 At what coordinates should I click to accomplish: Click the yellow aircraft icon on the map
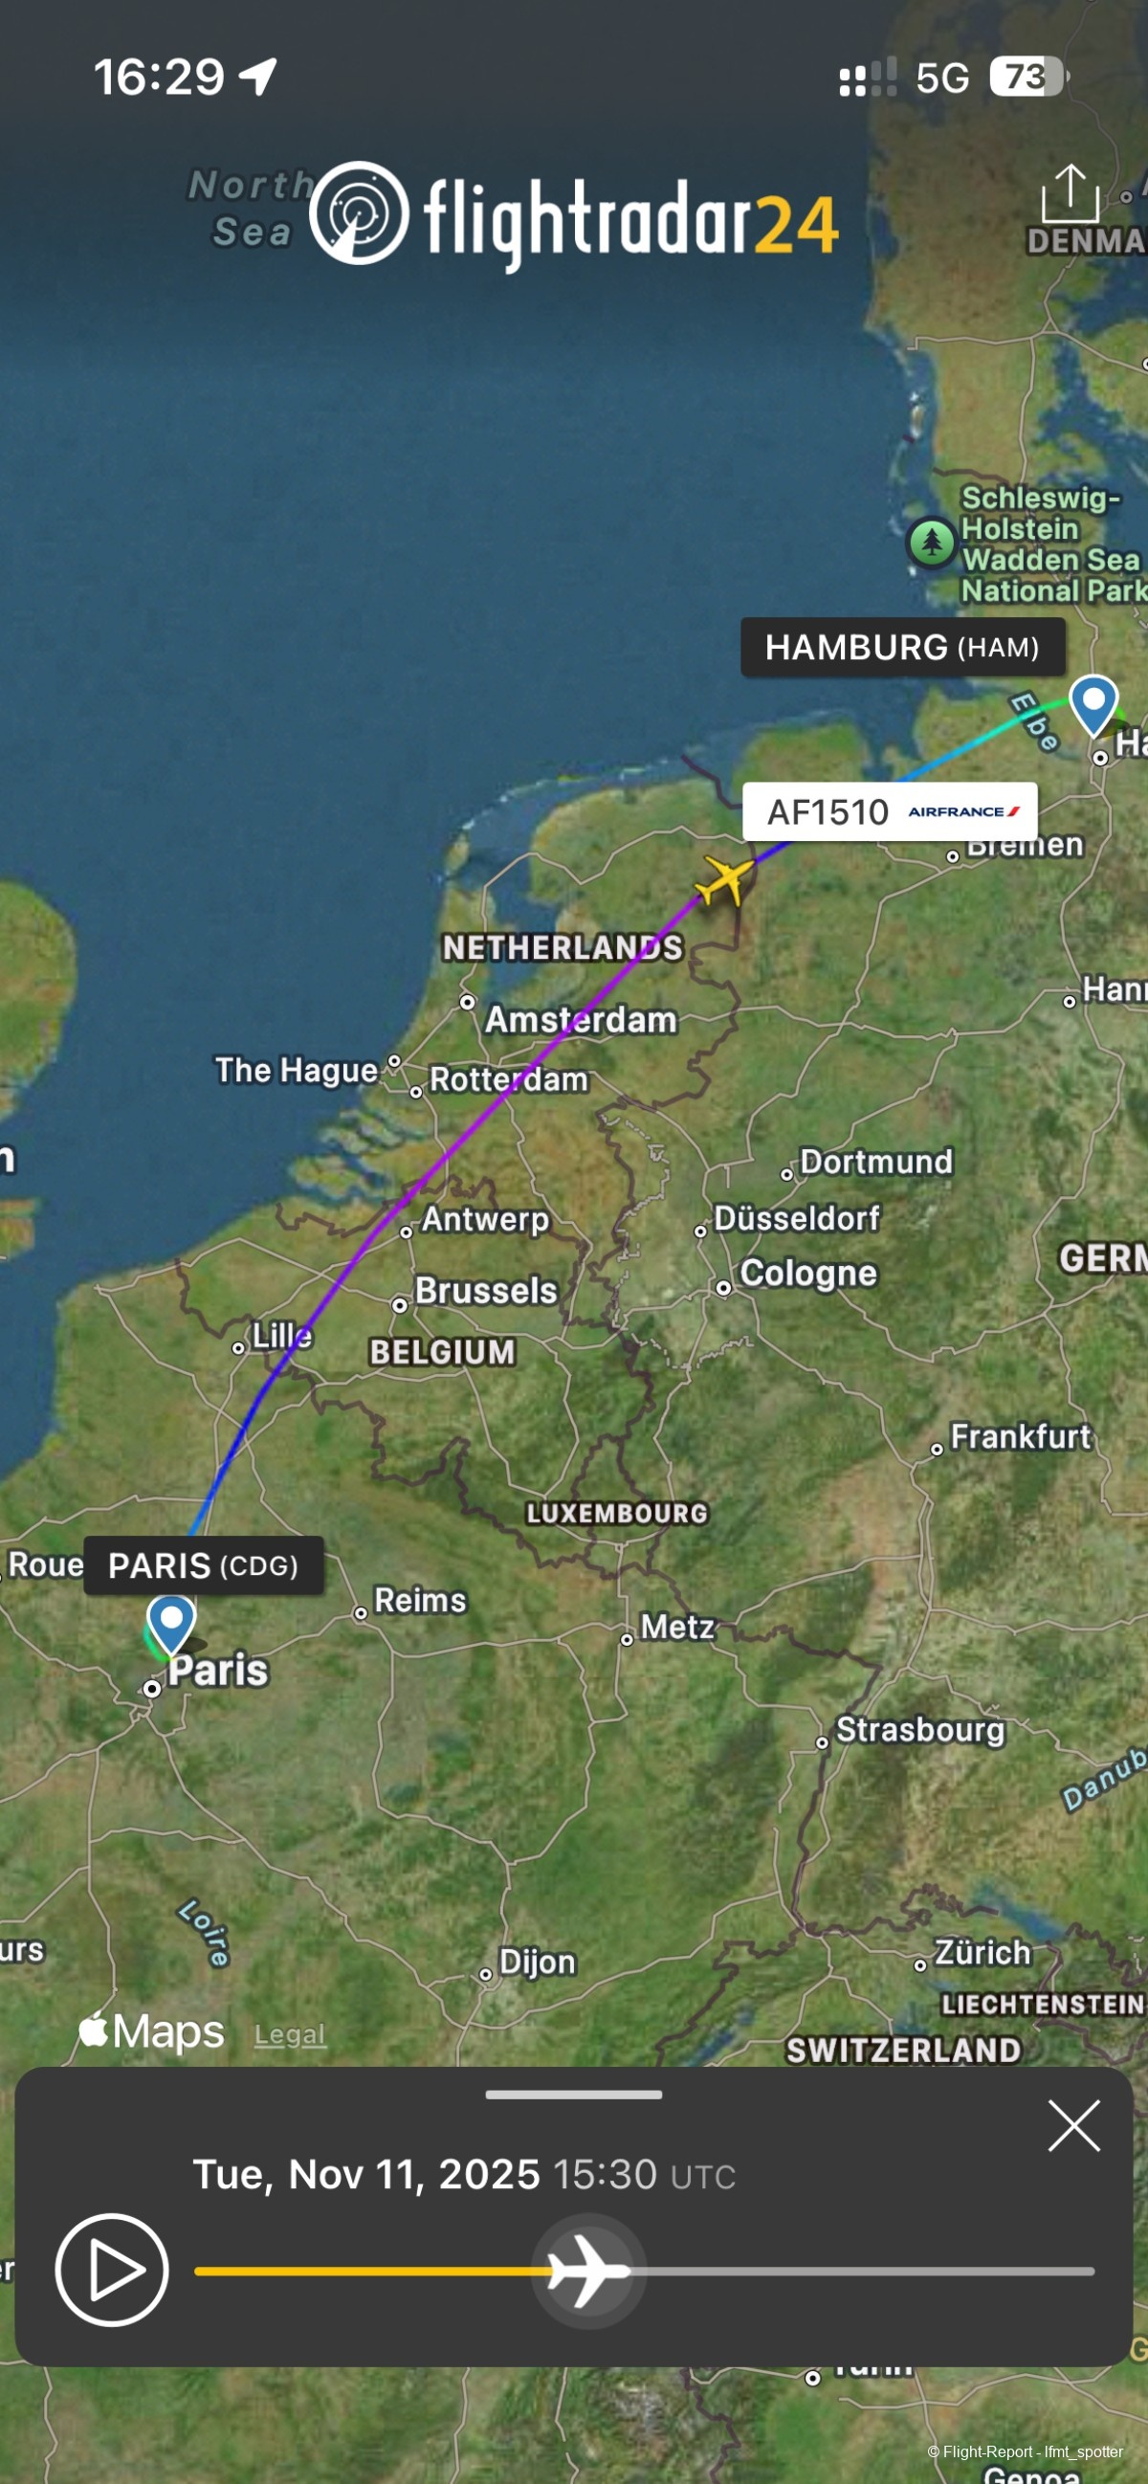tap(723, 879)
